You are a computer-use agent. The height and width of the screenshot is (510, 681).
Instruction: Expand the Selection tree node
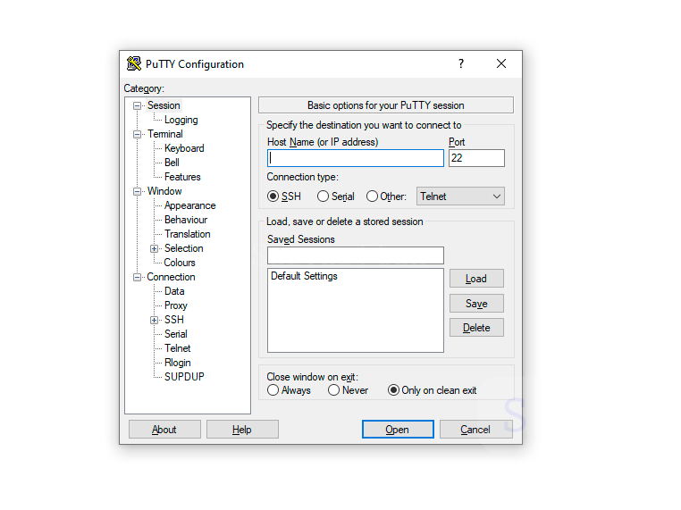pyautogui.click(x=155, y=248)
